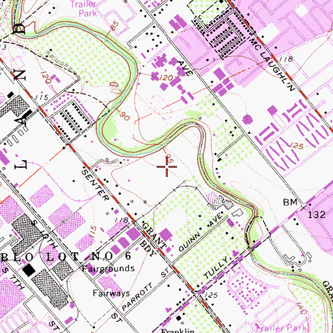
Task: Click the "Franklin" label at bottom edge
Action: point(178,331)
